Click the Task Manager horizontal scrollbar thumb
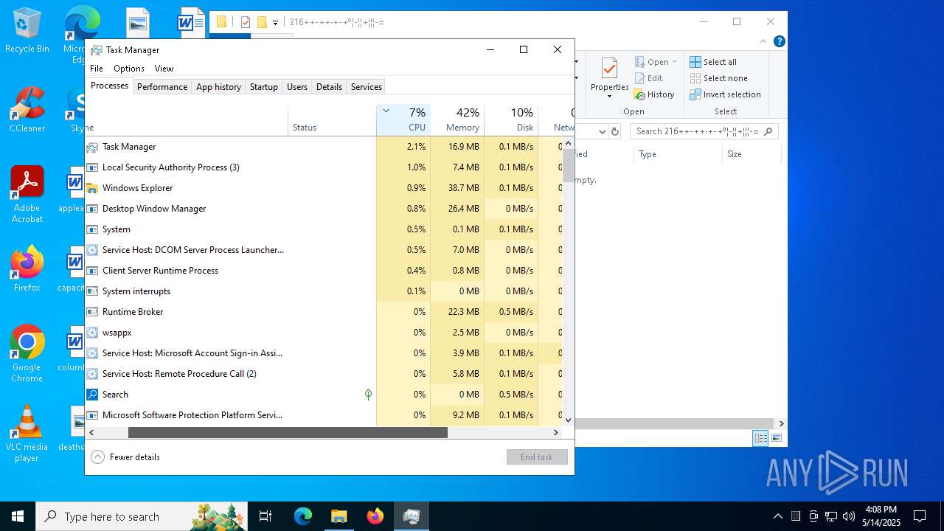 coord(288,433)
